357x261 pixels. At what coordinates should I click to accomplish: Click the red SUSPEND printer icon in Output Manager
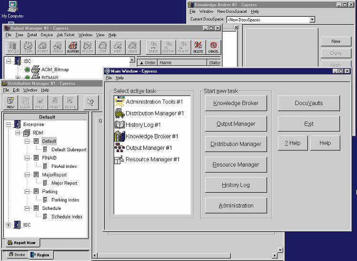73,47
